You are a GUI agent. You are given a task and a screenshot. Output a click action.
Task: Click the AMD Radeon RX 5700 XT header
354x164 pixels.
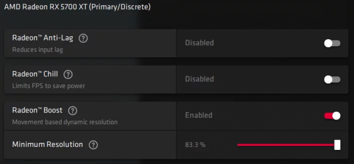pyautogui.click(x=77, y=7)
